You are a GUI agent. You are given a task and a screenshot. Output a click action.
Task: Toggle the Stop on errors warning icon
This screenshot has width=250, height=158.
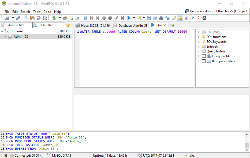[x=180, y=18]
